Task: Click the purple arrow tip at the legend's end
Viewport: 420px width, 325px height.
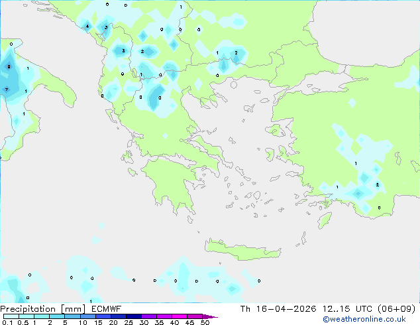Action: point(210,316)
